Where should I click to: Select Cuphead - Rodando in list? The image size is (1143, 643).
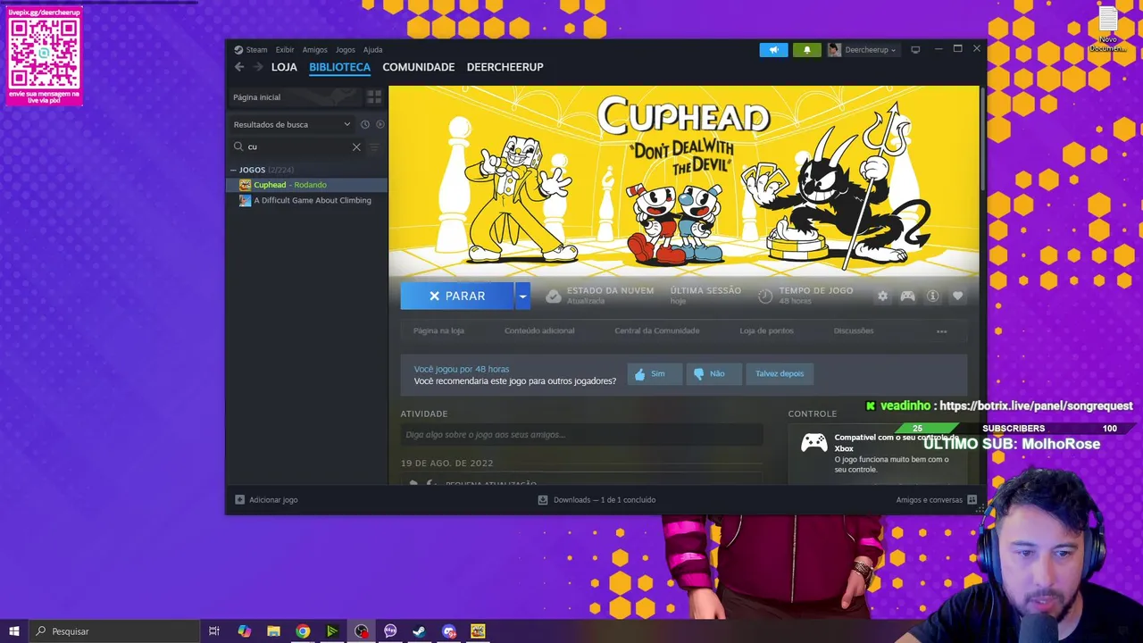[306, 185]
